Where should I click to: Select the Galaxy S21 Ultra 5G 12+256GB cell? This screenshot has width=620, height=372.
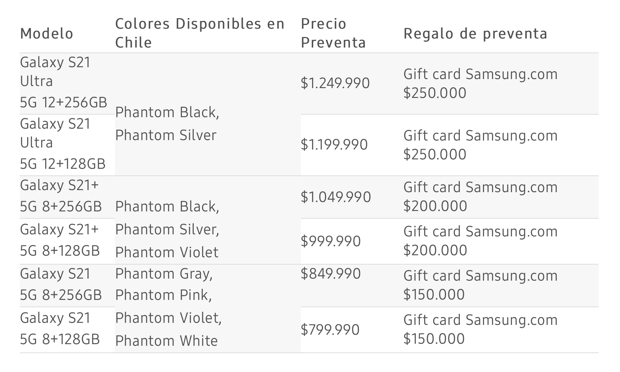pyautogui.click(x=63, y=82)
